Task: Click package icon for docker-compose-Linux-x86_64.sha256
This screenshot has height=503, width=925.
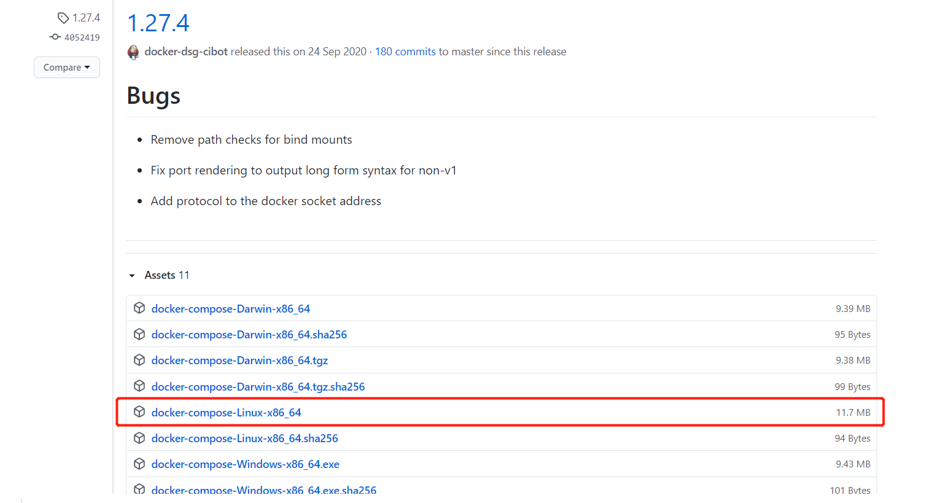Action: [x=139, y=438]
